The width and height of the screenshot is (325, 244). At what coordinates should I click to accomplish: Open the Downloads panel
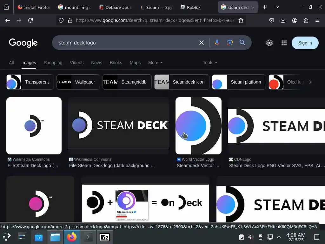click(x=283, y=20)
